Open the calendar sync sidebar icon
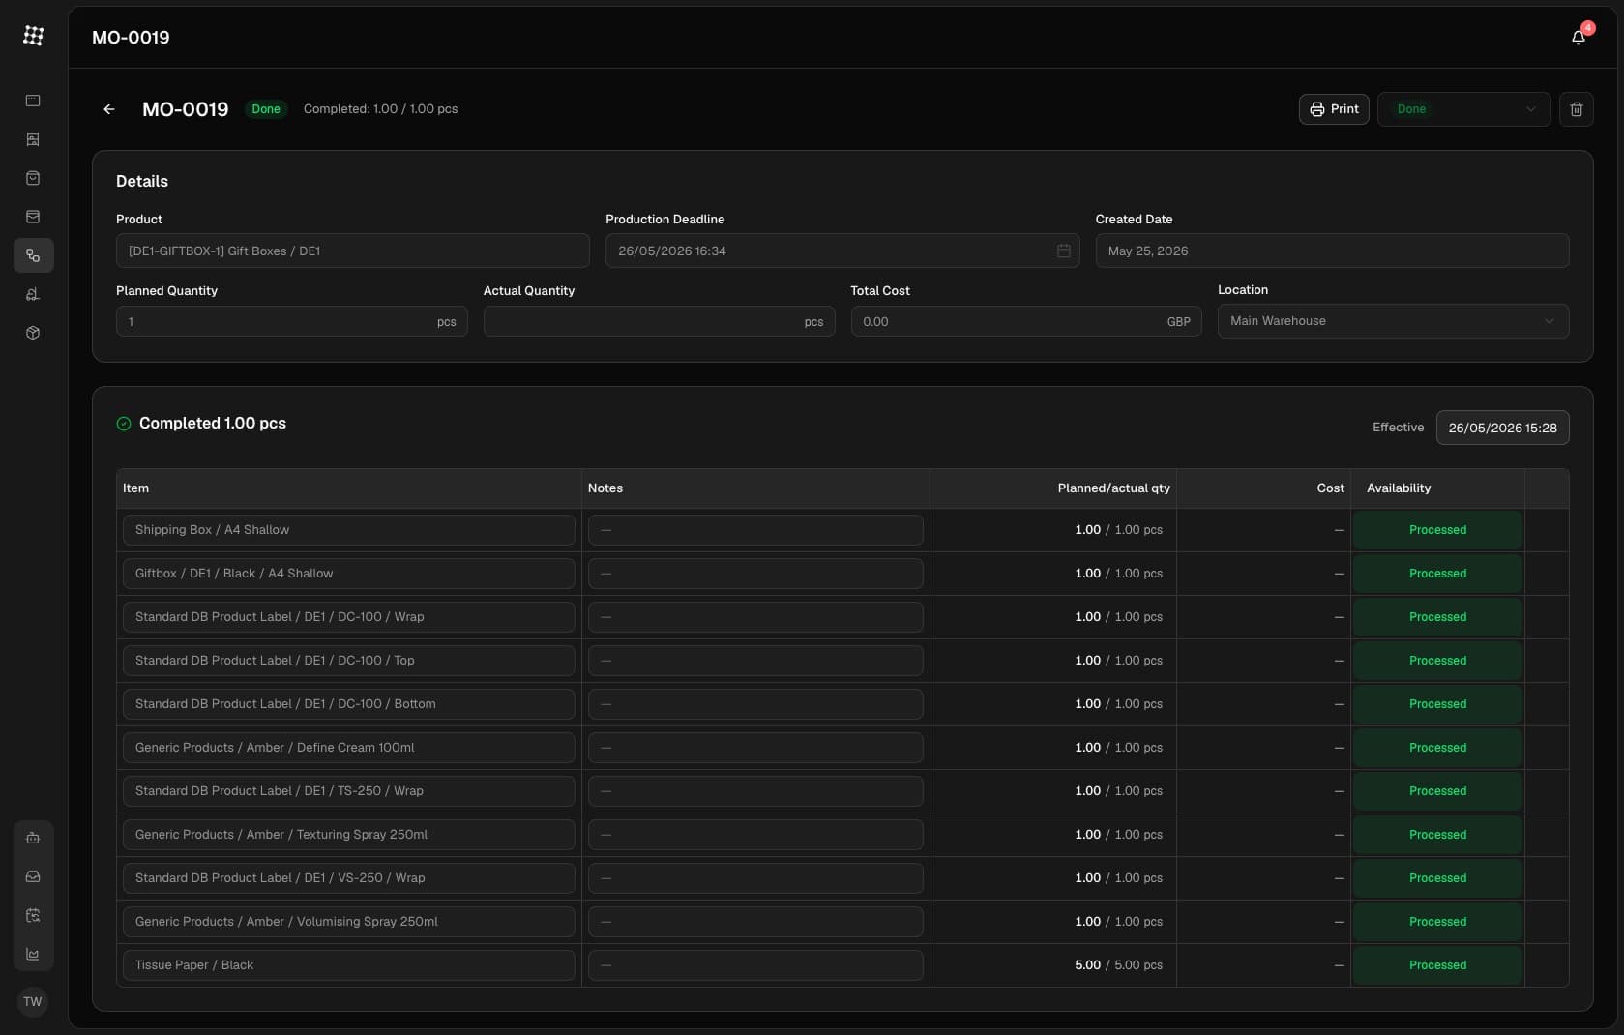The height and width of the screenshot is (1035, 1624). click(33, 915)
